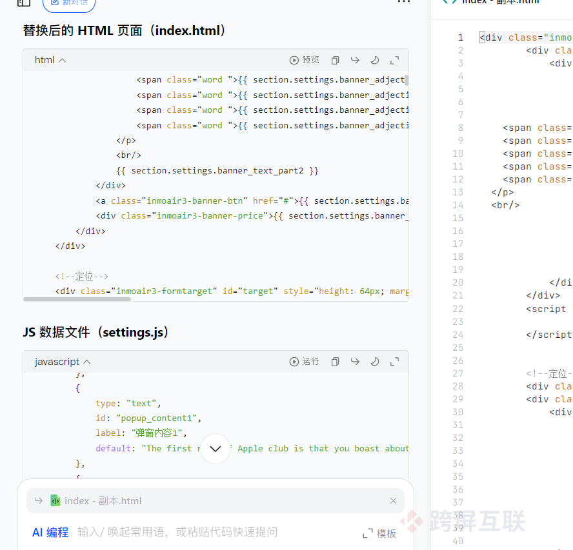Click share arrow icon on html block
The height and width of the screenshot is (550, 573).
(355, 60)
